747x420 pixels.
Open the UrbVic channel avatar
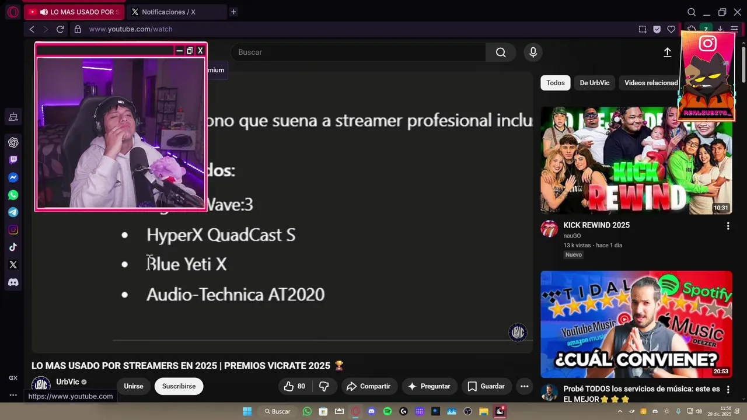tap(41, 385)
